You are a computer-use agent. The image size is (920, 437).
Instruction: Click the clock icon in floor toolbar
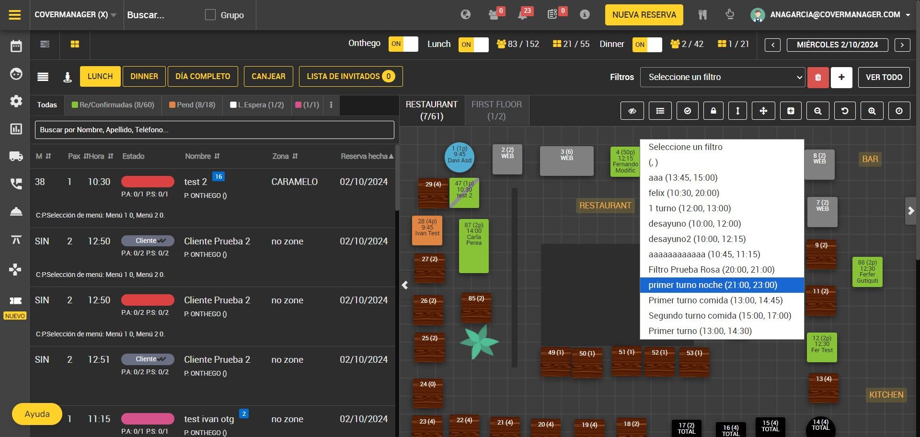[x=899, y=111]
